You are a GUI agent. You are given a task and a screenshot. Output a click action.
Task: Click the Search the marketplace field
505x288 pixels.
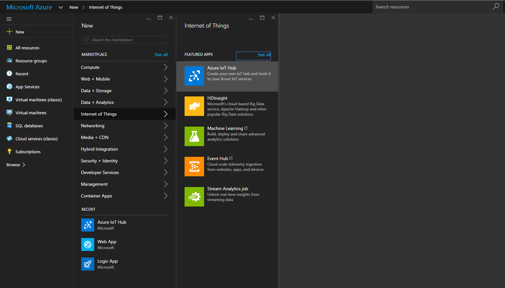[124, 40]
